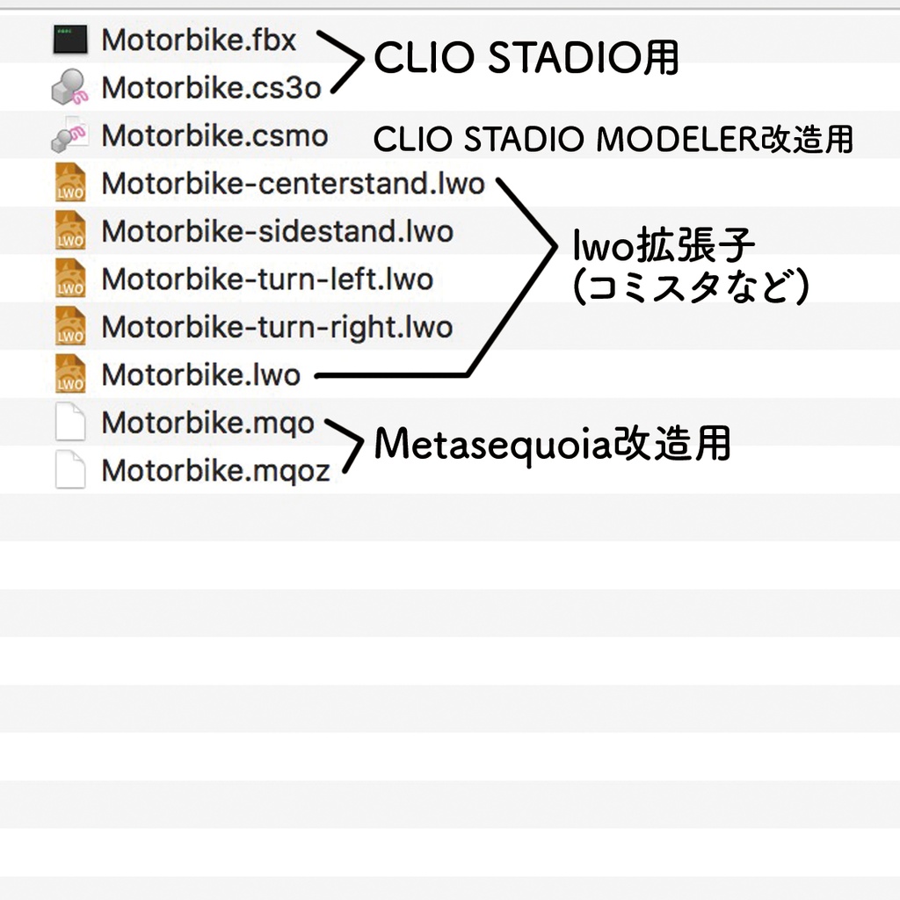The width and height of the screenshot is (900, 900).
Task: Select the Motorbike.csmo filename
Action: point(214,136)
